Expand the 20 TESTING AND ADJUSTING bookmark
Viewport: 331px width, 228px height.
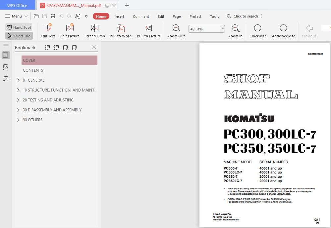coord(18,100)
